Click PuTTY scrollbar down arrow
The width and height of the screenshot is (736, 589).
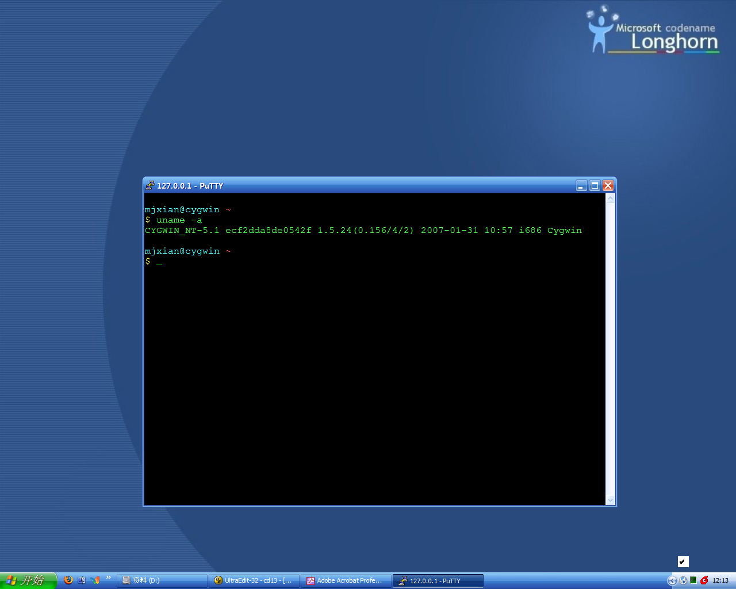click(611, 500)
